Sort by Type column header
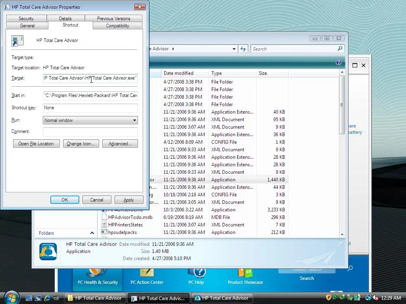Image resolution: width=406 pixels, height=304 pixels. (x=232, y=73)
